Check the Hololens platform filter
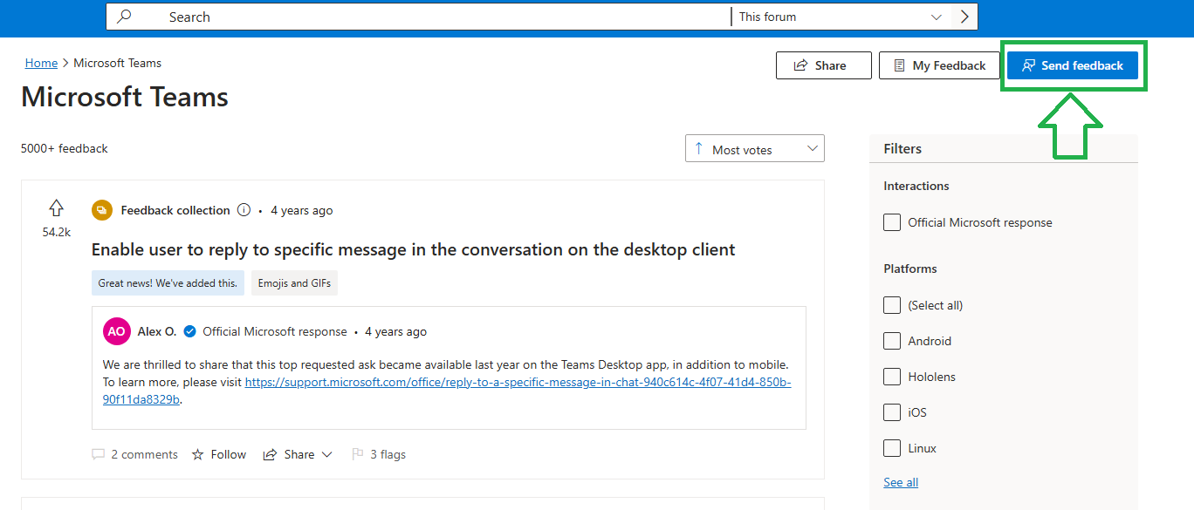1194x510 pixels. [x=892, y=377]
